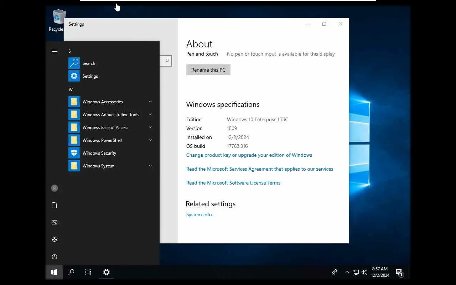Show hidden tray icons chevron
The image size is (456, 285).
(x=347, y=272)
